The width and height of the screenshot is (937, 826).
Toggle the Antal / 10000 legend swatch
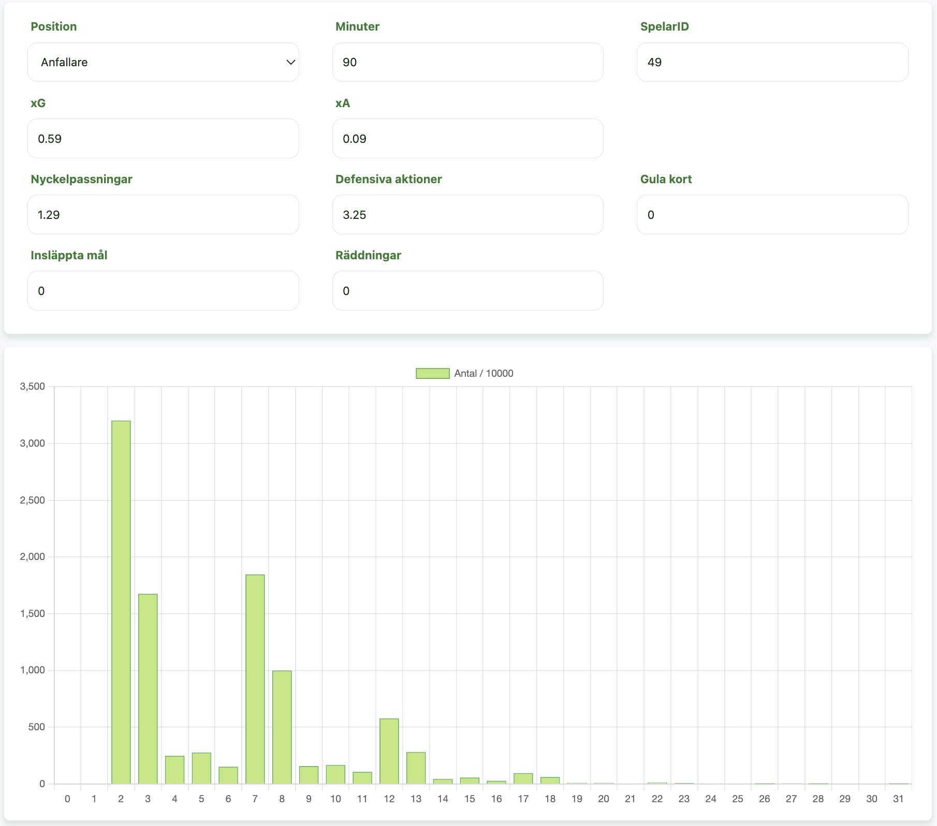tap(432, 374)
